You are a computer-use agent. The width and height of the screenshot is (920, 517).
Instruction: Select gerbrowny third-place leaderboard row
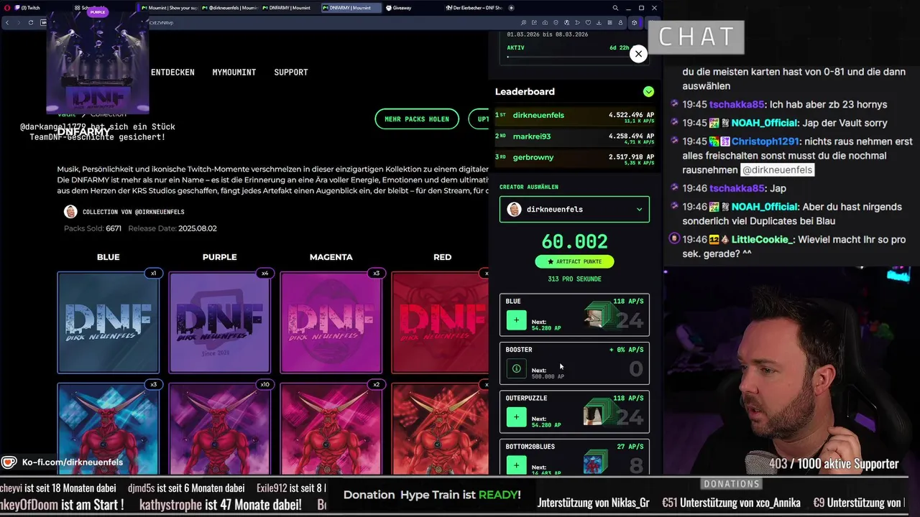click(x=574, y=159)
